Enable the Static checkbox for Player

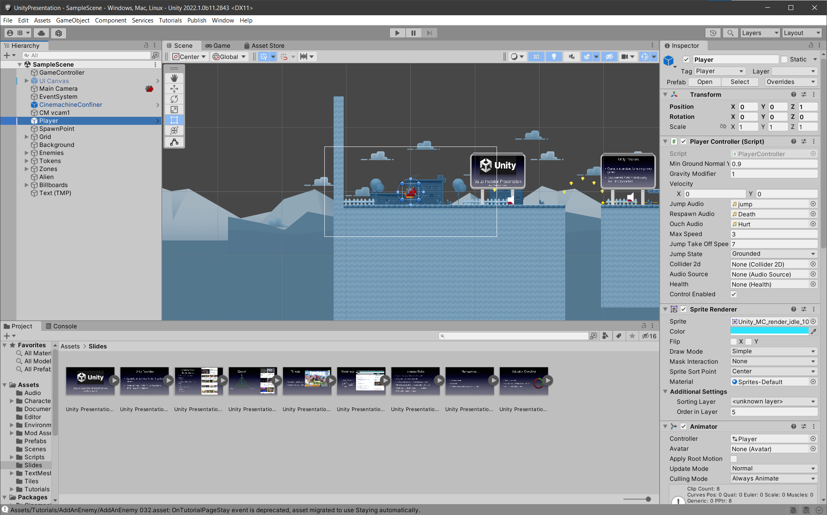point(784,59)
